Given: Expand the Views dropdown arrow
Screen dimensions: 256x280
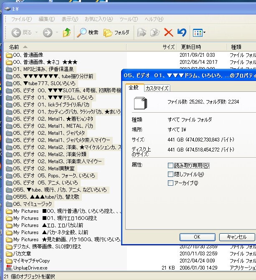Looking at the screenshot, I should click(x=204, y=33).
